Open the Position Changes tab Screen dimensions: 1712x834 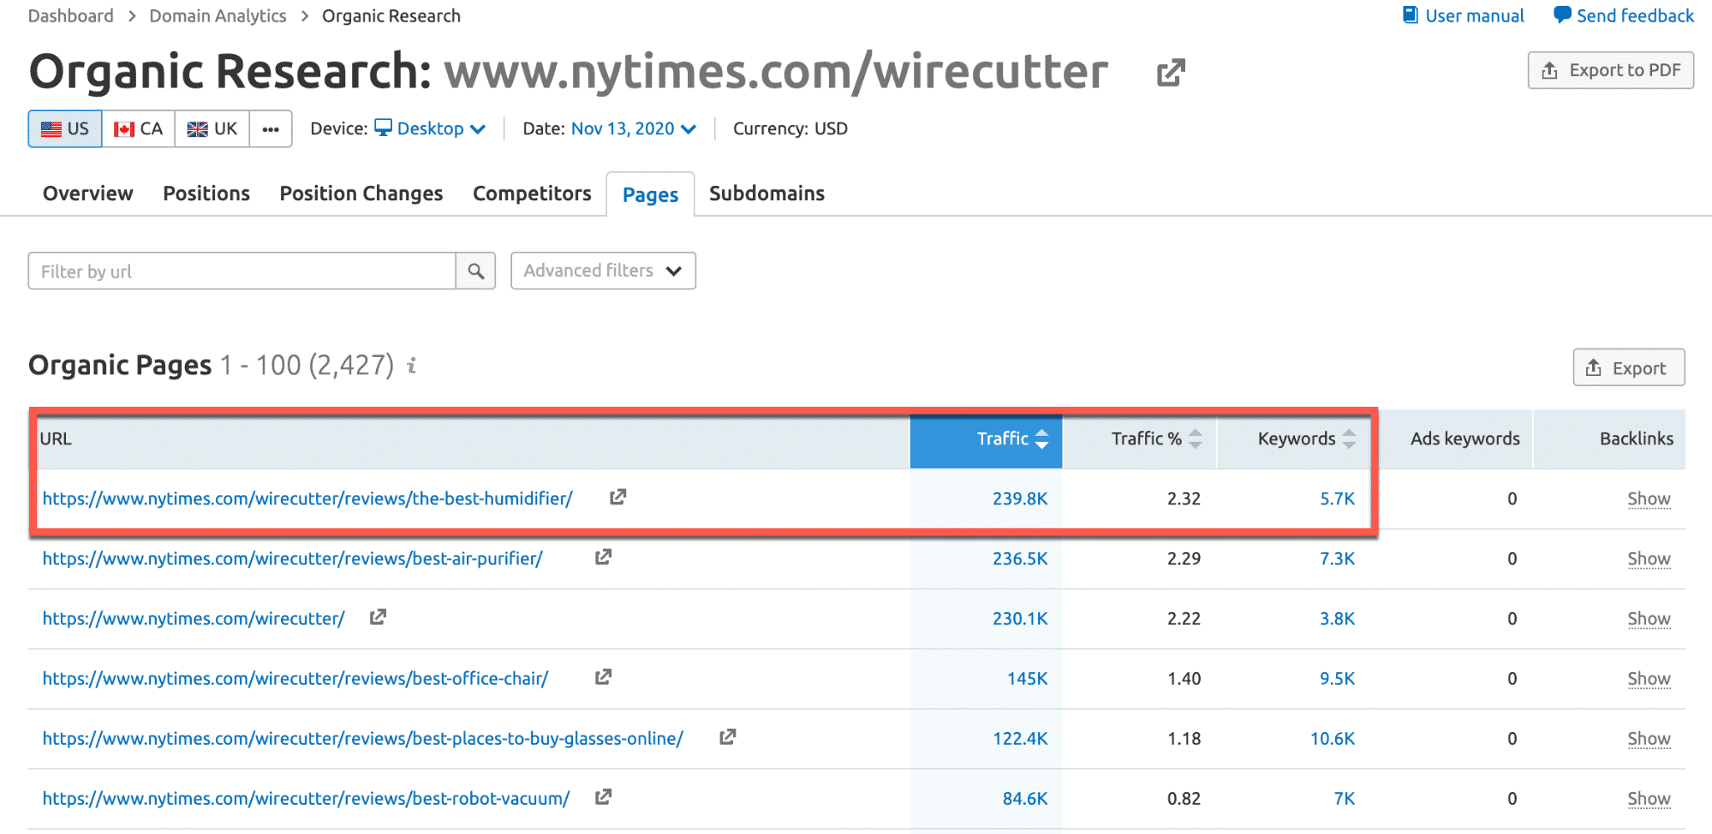click(x=361, y=194)
